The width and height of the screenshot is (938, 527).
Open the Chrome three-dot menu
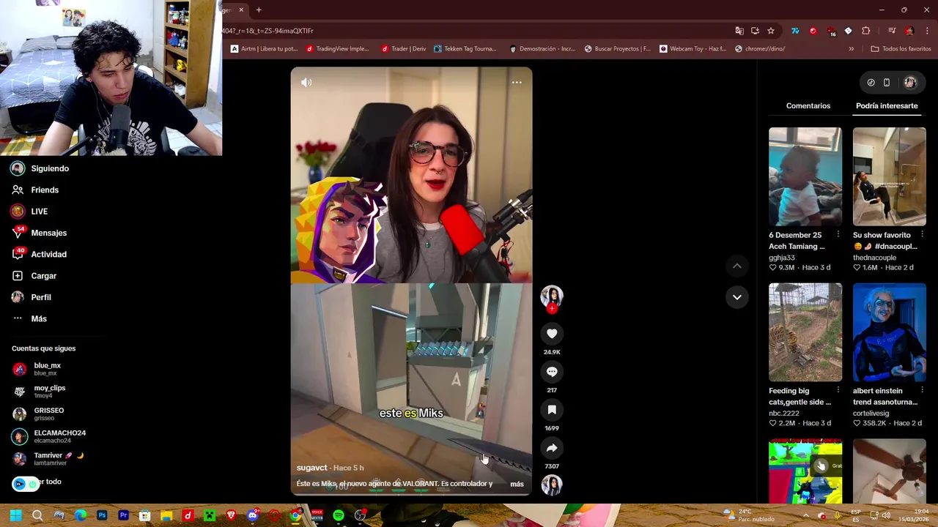tap(928, 31)
